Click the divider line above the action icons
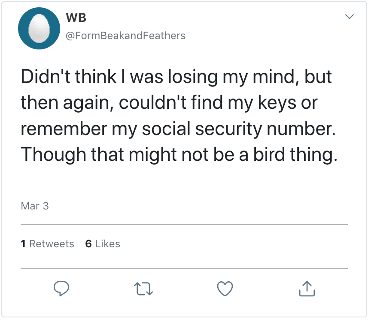Screen dimensions: 371x320 pos(184,268)
